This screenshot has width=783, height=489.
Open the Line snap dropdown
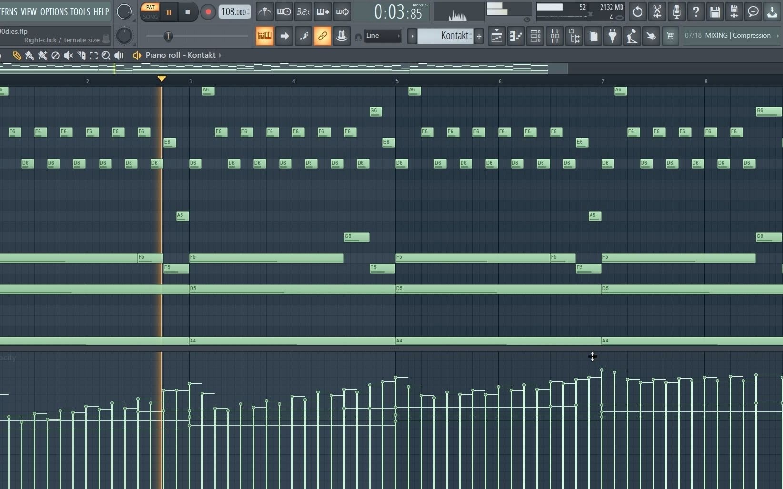point(383,36)
